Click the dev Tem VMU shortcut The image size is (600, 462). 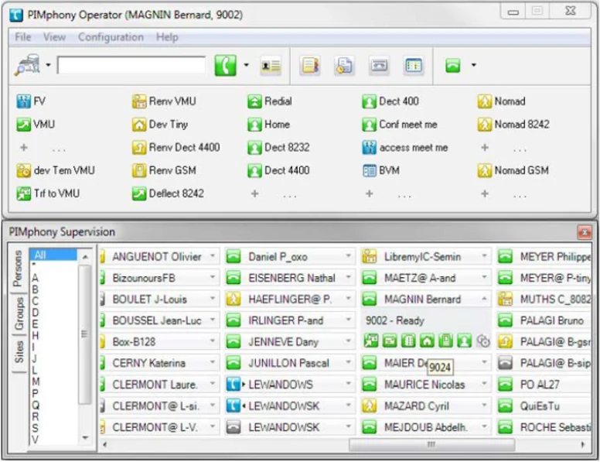pos(56,170)
